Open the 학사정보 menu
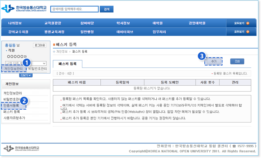Viewport: 261px width, 158px height. click(x=123, y=23)
